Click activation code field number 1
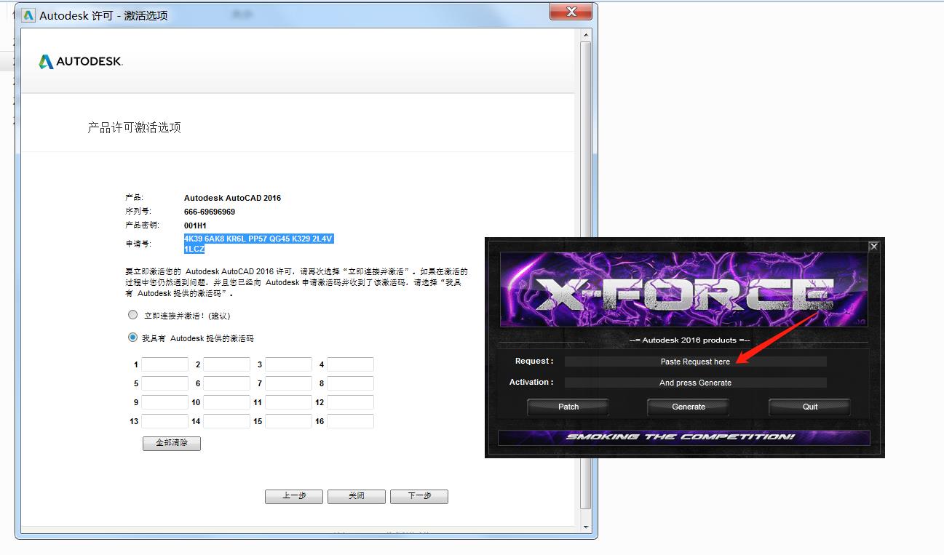Image resolution: width=944 pixels, height=555 pixels. [164, 364]
